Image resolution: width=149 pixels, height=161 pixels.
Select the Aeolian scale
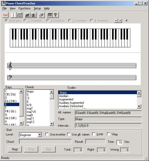(98, 96)
